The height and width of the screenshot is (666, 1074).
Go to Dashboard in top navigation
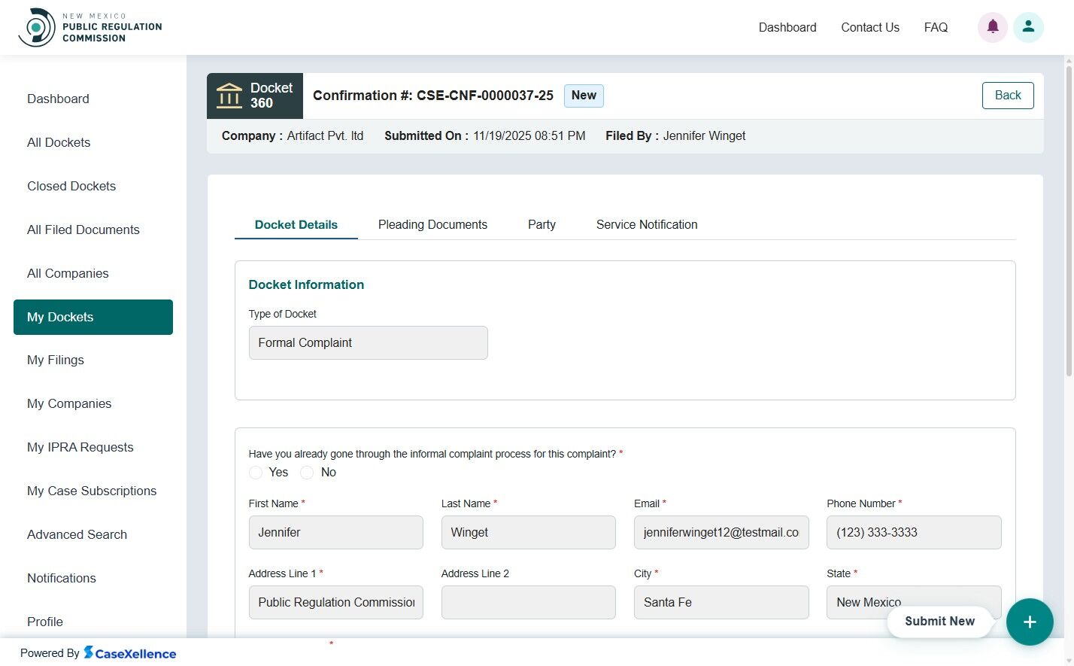pos(787,27)
